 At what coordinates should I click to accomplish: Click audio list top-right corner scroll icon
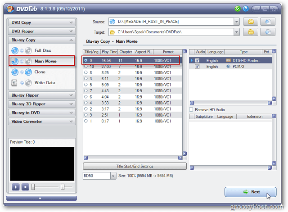tap(274, 51)
